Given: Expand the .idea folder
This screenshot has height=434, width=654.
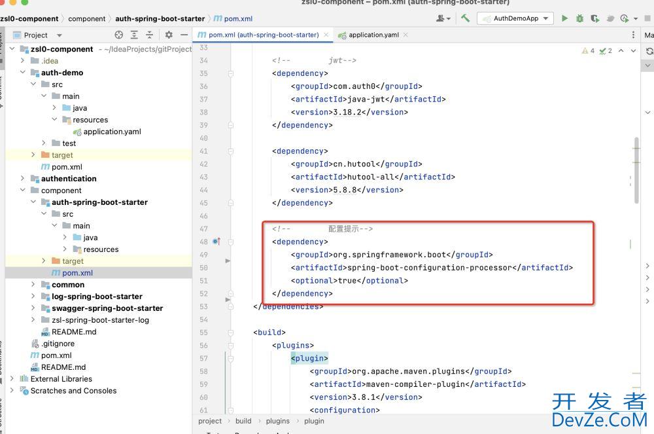Looking at the screenshot, I should [22, 60].
